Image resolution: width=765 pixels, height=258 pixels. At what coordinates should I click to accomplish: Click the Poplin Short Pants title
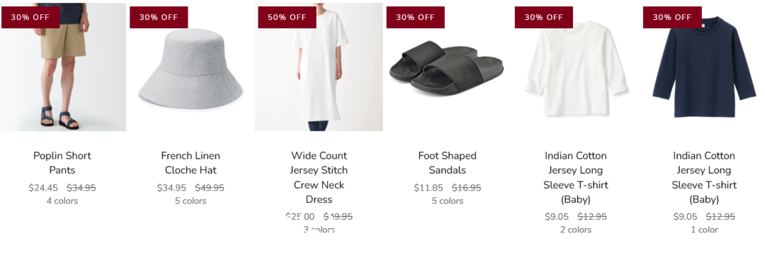62,163
